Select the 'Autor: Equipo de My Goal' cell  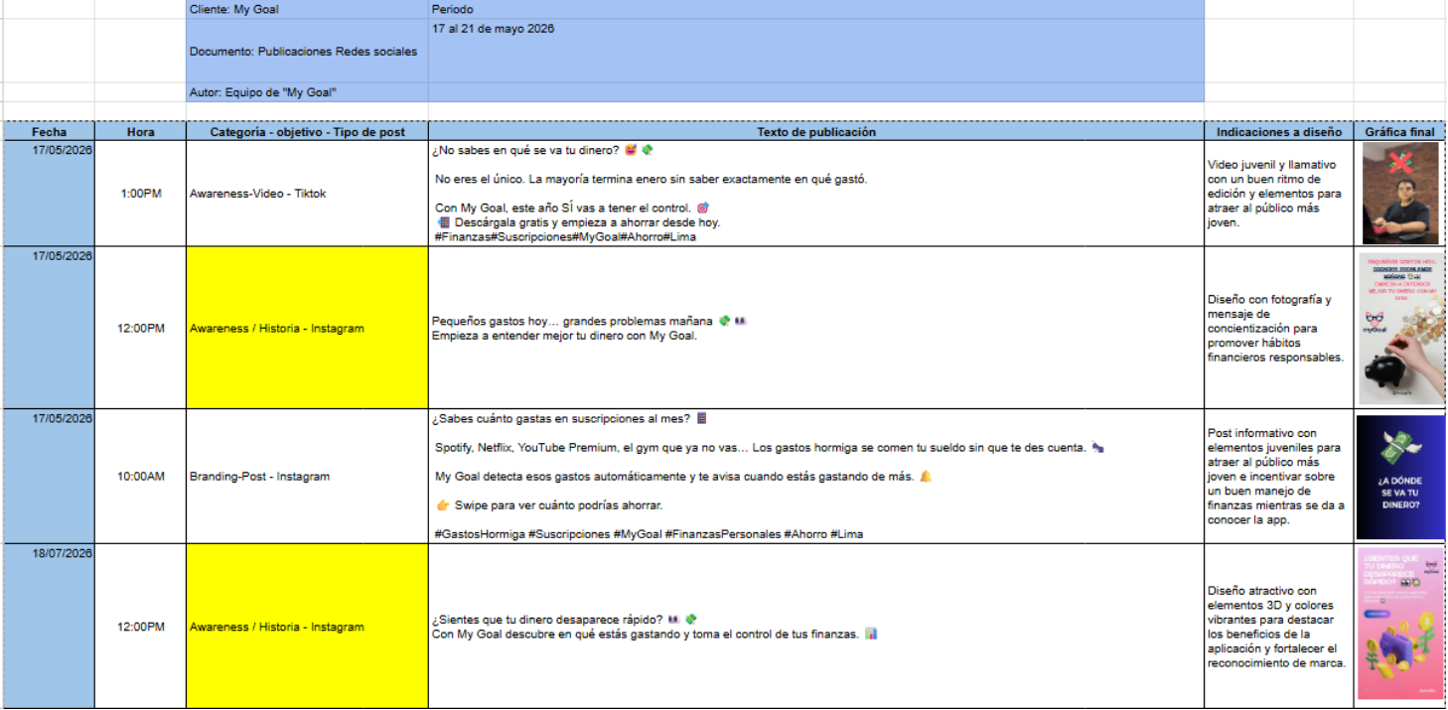coord(307,92)
